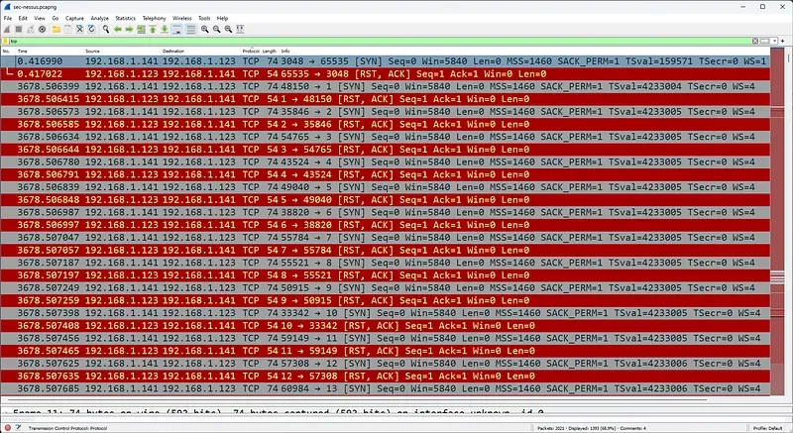This screenshot has height=433, width=793.
Task: Jump to the last packet icon
Action: [x=165, y=30]
